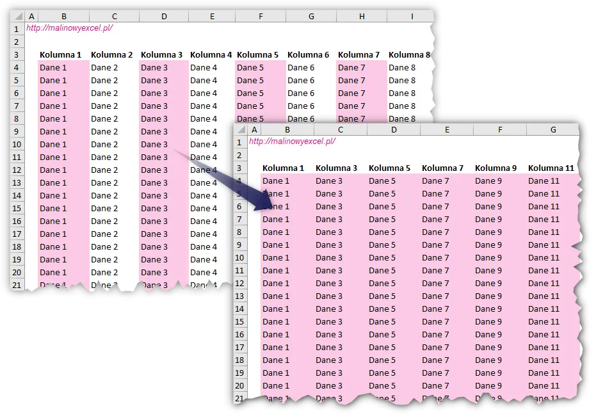The image size is (596, 418).
Task: Click the Kolumna 9 header cell
Action: pyautogui.click(x=495, y=168)
